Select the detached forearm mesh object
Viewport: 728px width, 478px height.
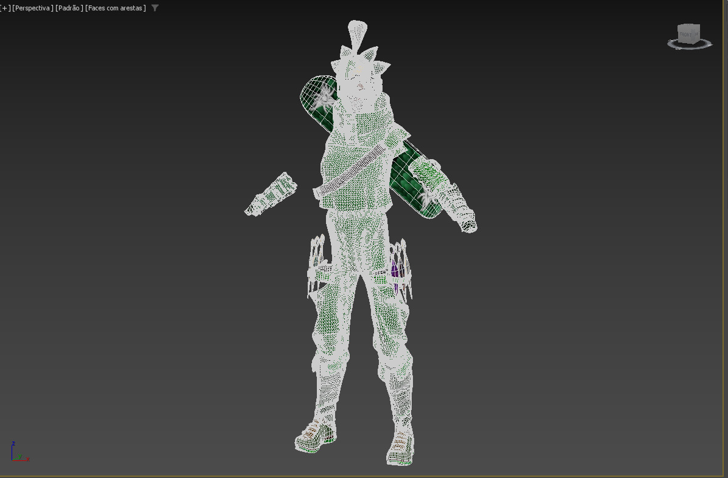pos(271,194)
